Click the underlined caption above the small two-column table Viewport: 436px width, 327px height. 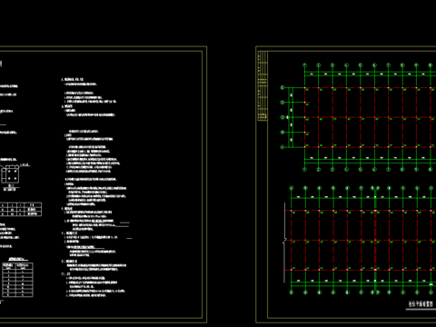pos(18,259)
